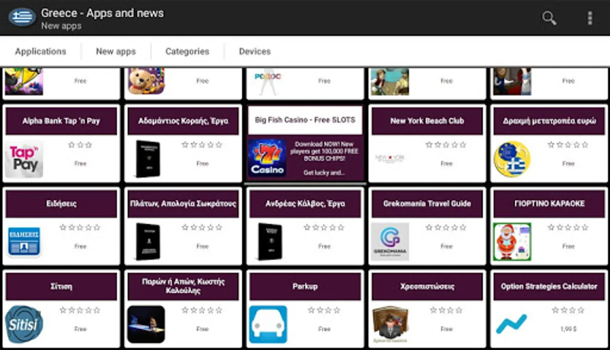The image size is (610, 350).
Task: Open the Parkup app title
Action: 305,287
